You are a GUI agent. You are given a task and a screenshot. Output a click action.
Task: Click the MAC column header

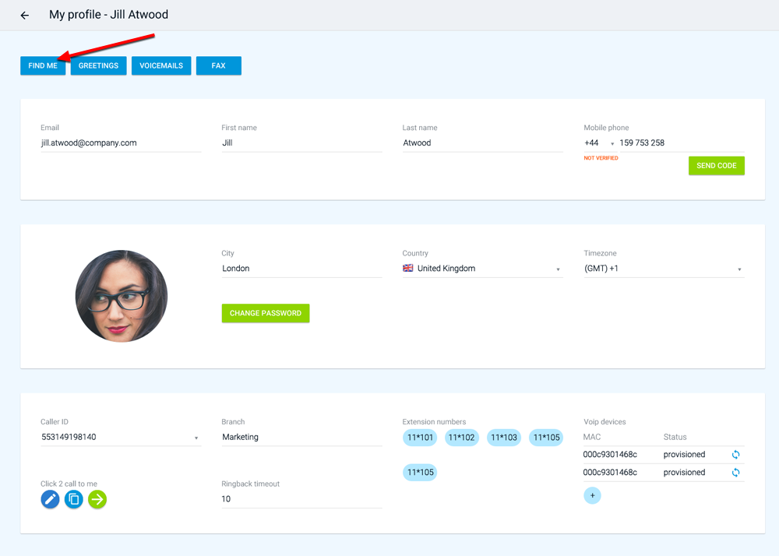click(x=592, y=437)
